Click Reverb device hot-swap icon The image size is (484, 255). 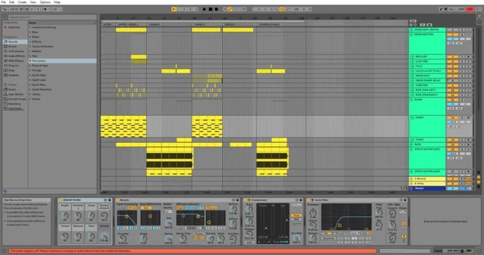pos(233,200)
